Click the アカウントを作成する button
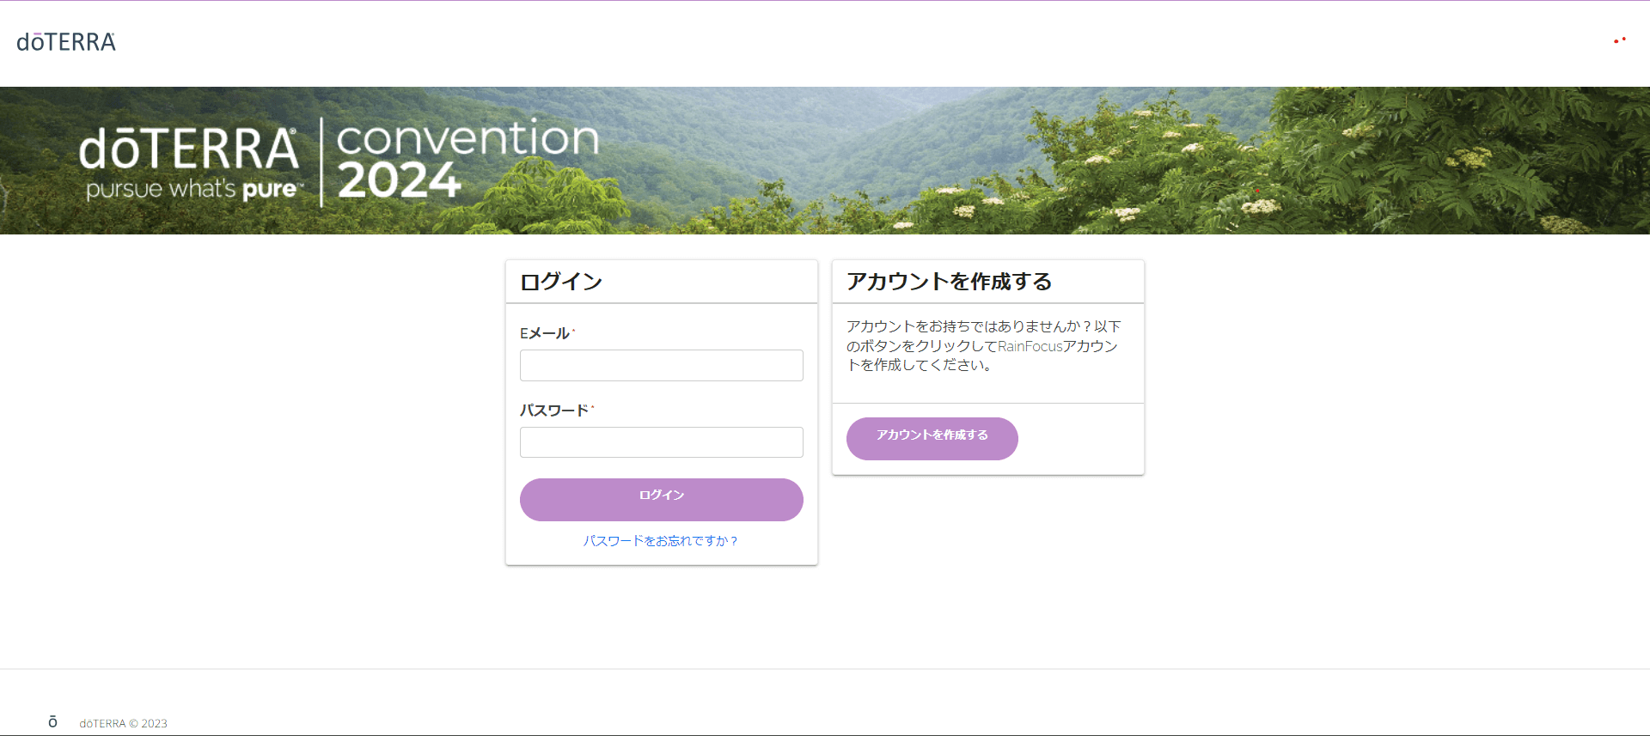 932,439
